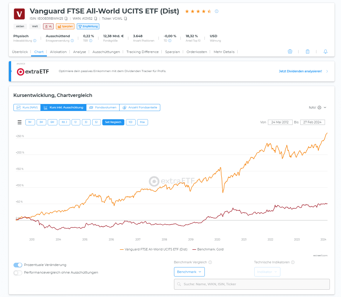Viewport: 341px width, 297px height.
Task: Open the Benchmark dropdown
Action: [x=189, y=272]
